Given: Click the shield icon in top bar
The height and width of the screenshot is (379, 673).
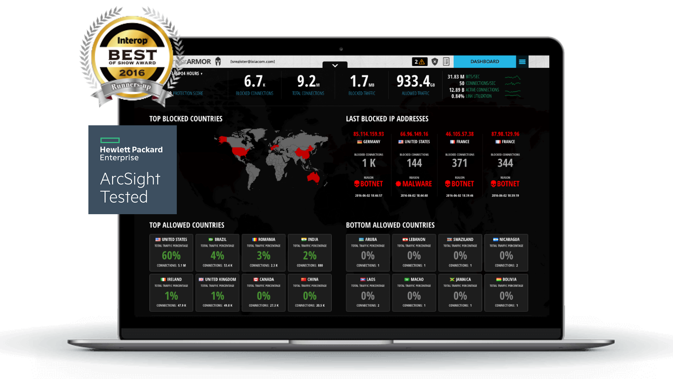Looking at the screenshot, I should tap(435, 62).
